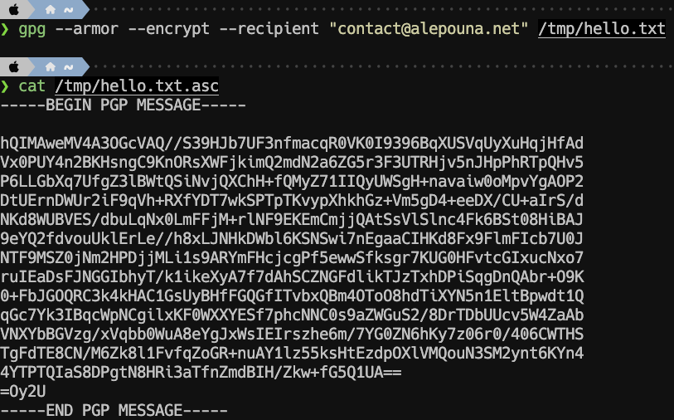Click the underlined /tmp/hello.txt path

point(601,29)
